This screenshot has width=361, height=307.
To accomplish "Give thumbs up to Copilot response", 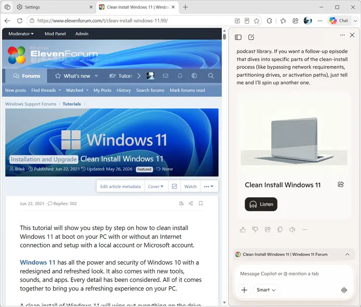I will click(x=243, y=230).
